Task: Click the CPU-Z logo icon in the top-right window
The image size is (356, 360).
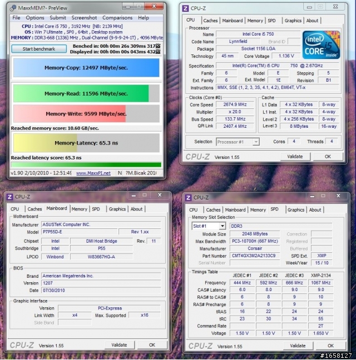Action: coord(185,8)
